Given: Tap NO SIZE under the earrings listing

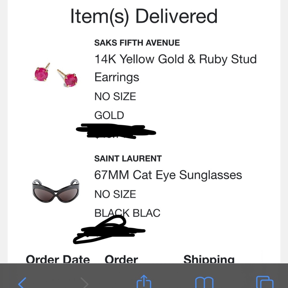Looking at the screenshot, I should [x=115, y=96].
